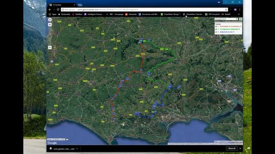The image size is (275, 154).
Task: Expand the bookmarks bar overflow chevron
Action: [x=239, y=14]
